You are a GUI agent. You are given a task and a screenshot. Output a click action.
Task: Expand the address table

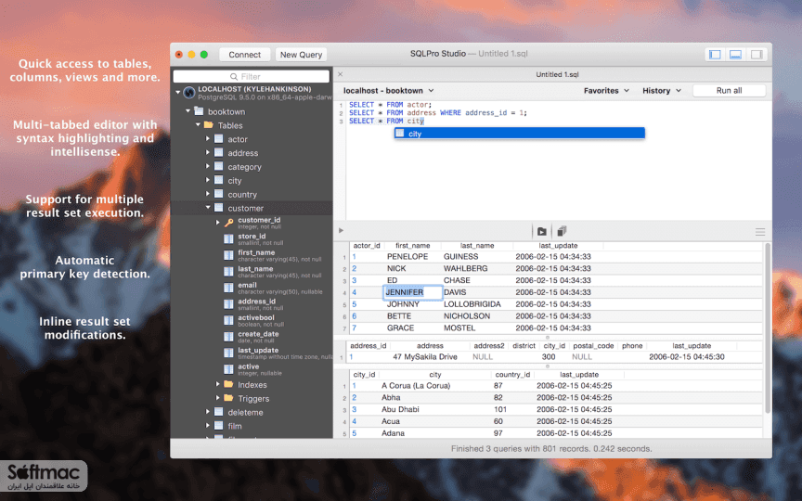(x=208, y=152)
